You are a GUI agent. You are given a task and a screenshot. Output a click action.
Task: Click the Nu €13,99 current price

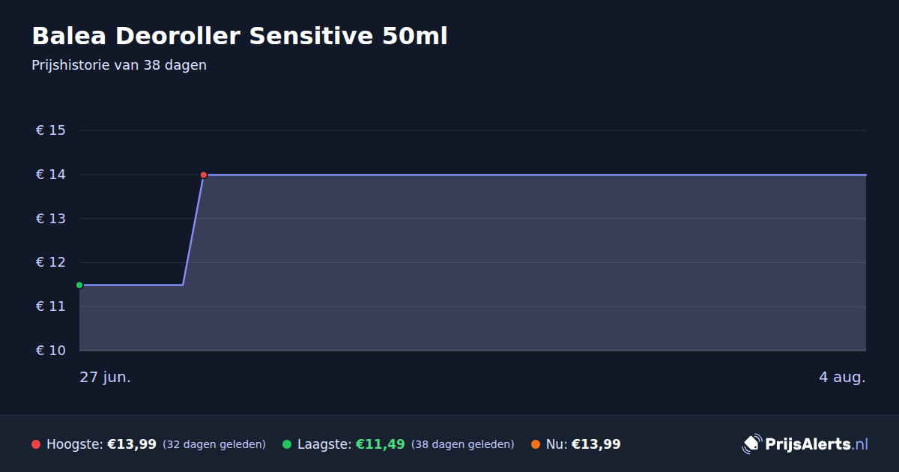click(x=596, y=444)
